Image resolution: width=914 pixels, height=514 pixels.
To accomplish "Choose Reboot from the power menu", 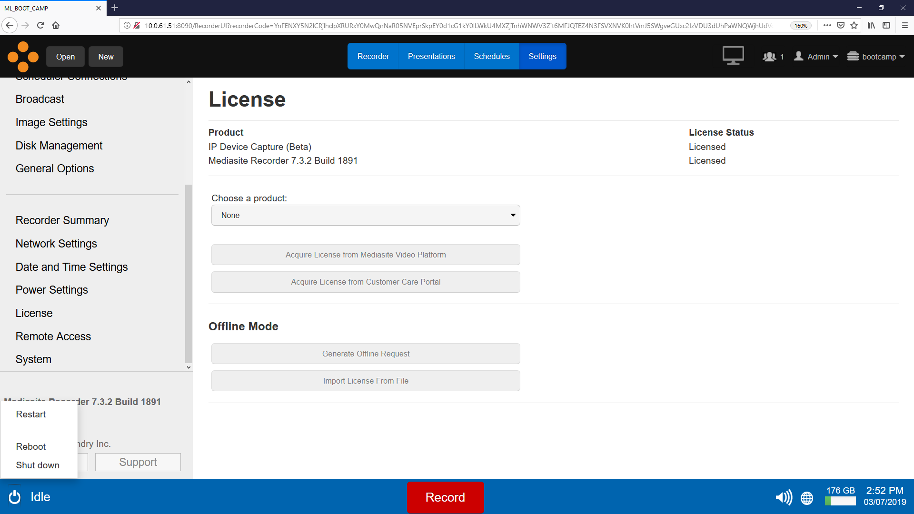I will 31,446.
